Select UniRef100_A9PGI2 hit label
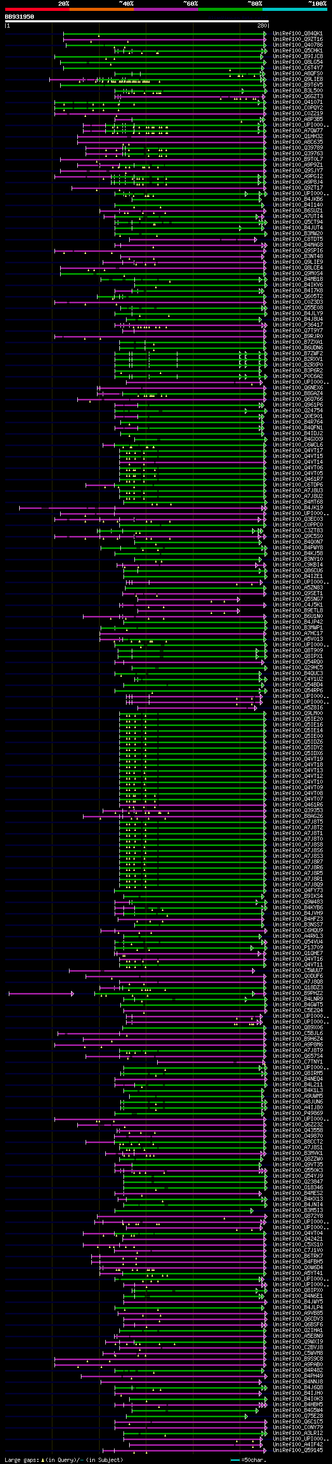332x1464 pixels. click(x=298, y=176)
